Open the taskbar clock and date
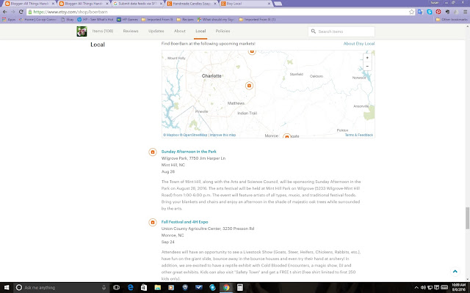Viewport: 470px width, 293px height. [458, 288]
